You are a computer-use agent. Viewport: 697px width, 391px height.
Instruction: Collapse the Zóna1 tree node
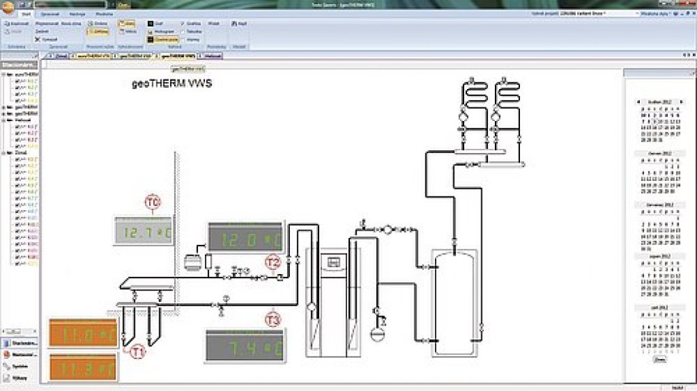click(x=4, y=152)
